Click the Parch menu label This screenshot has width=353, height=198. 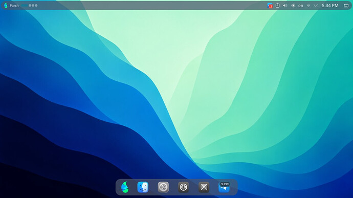pos(14,6)
